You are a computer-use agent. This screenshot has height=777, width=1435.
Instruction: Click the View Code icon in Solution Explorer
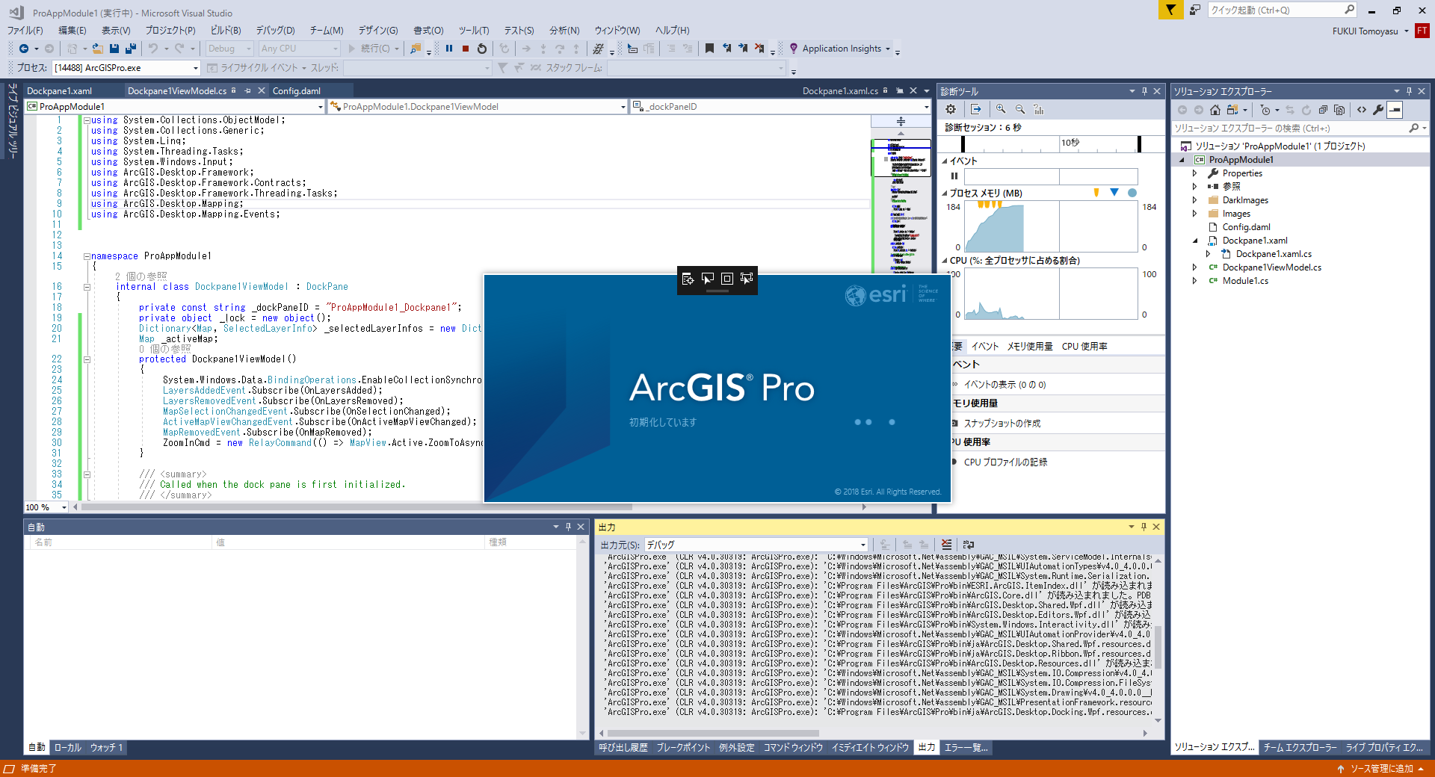click(x=1362, y=110)
